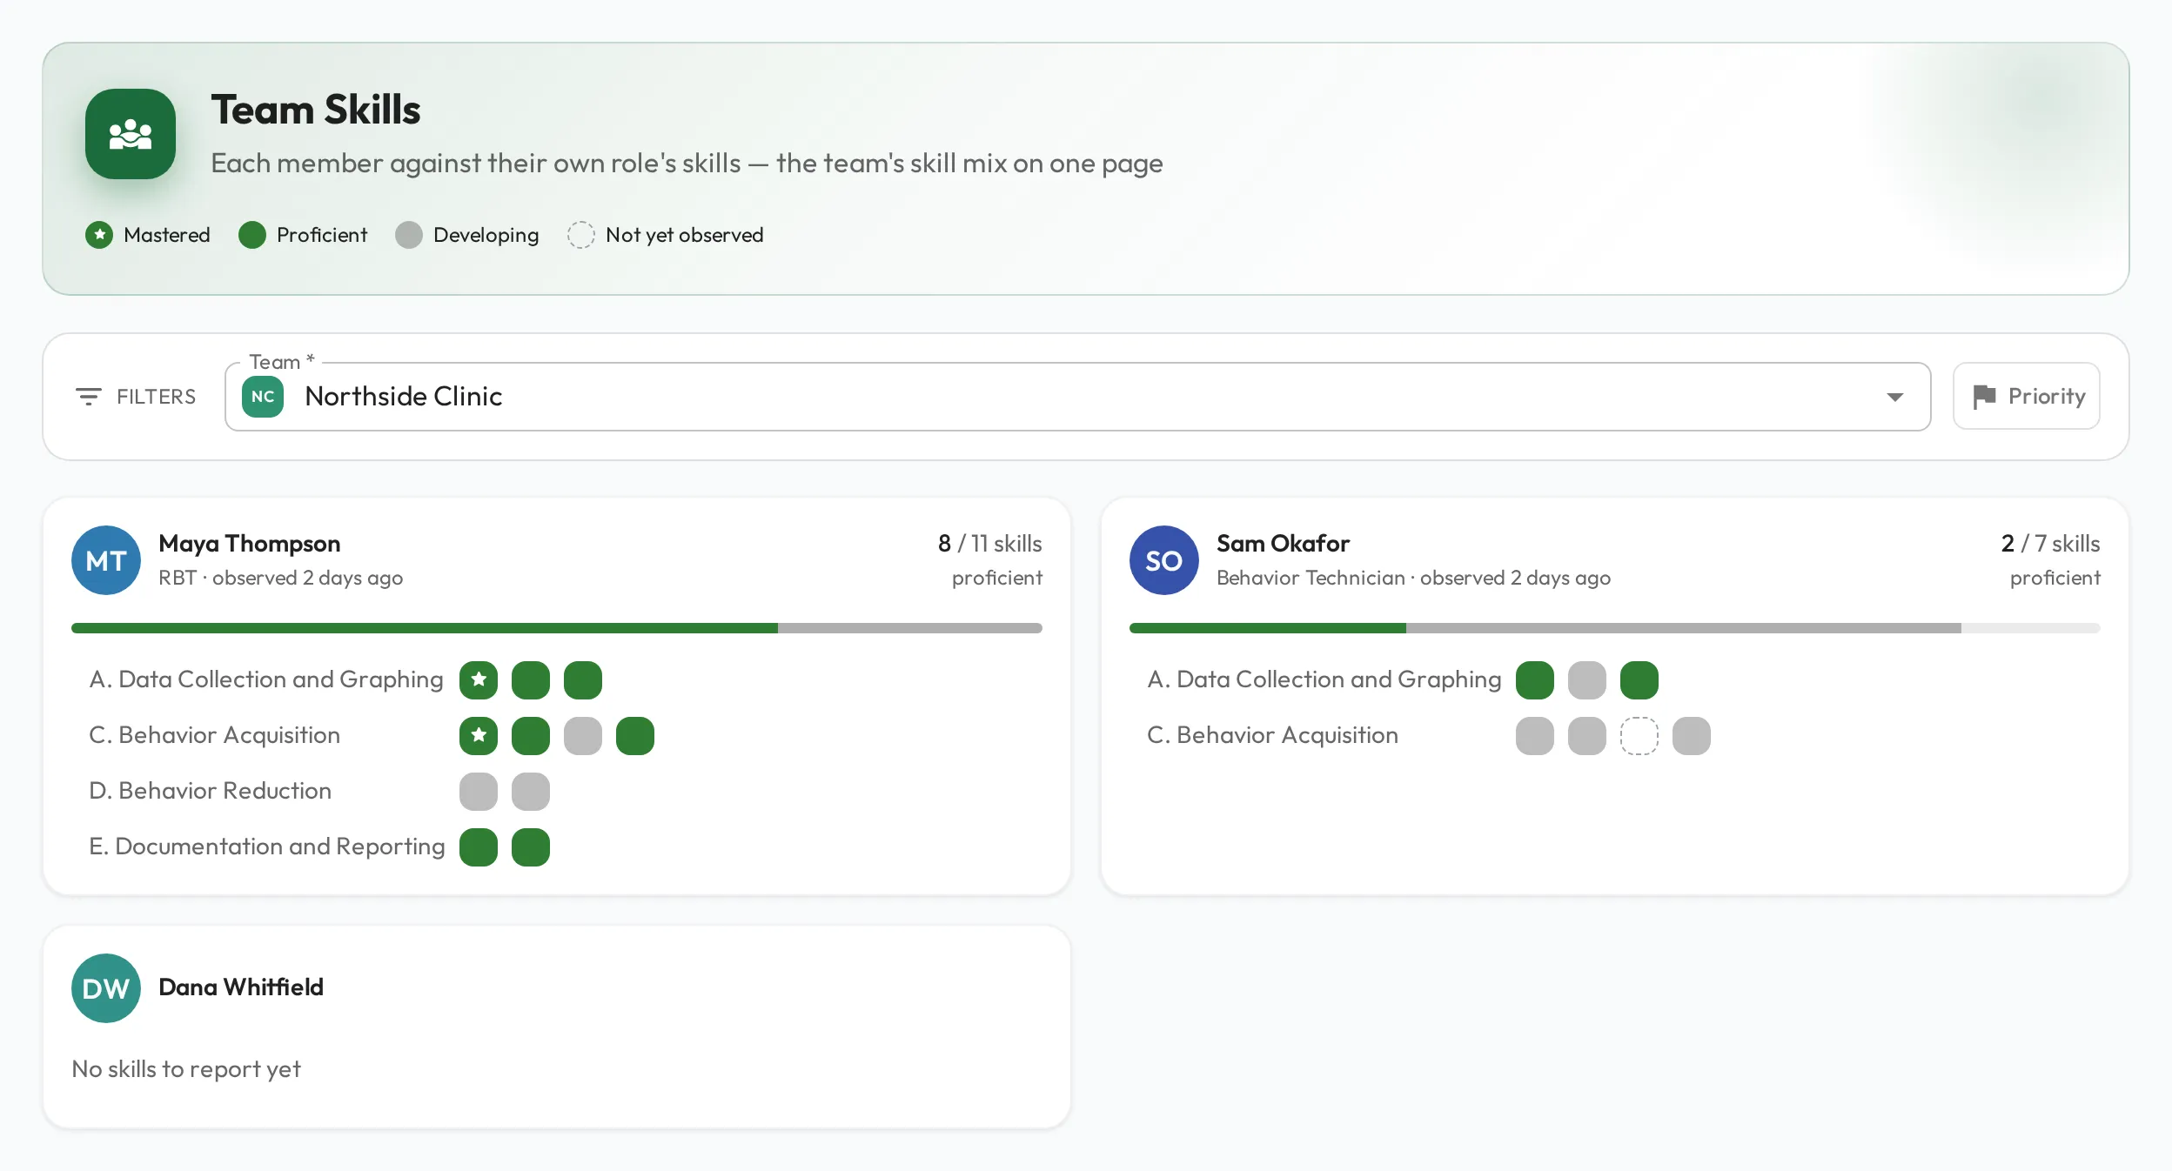Click the Proficient green legend dot
Screen dimensions: 2172x1171
[x=252, y=235]
